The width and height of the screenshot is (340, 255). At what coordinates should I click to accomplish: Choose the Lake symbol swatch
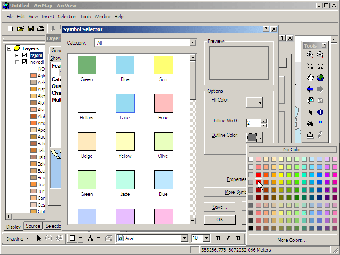tap(125, 103)
